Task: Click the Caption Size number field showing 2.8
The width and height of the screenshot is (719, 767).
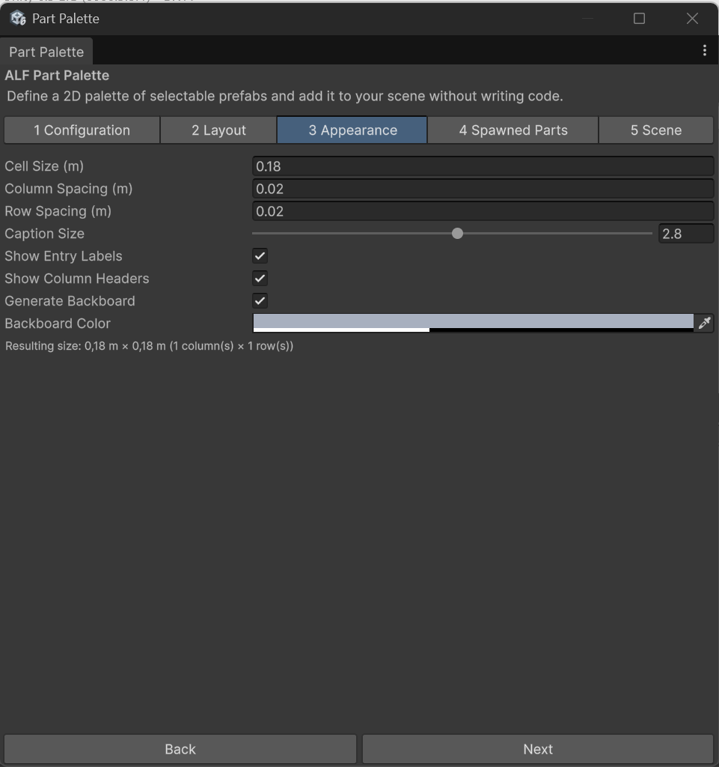Action: (x=686, y=234)
